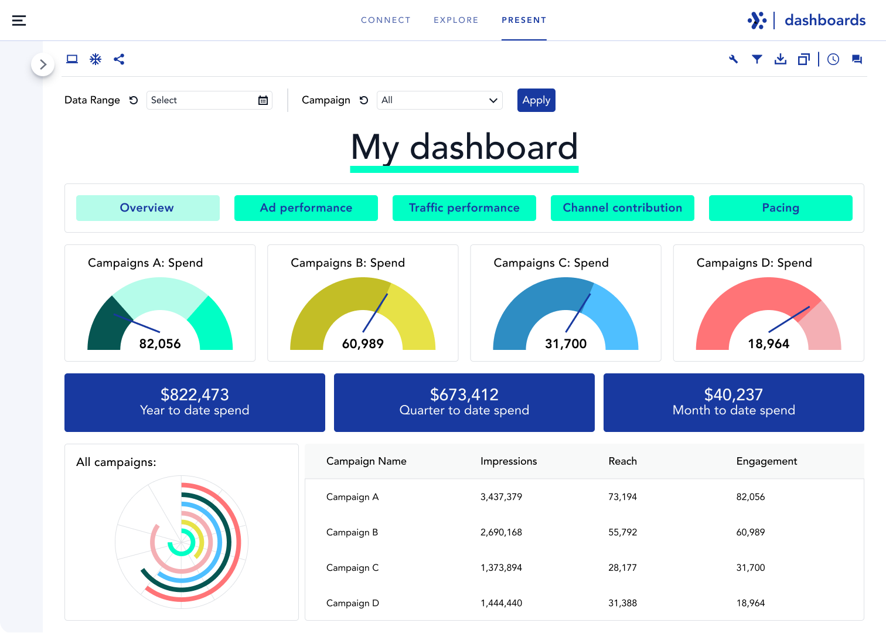Image resolution: width=886 pixels, height=633 pixels.
Task: Select the Campaign D row name
Action: tap(352, 603)
